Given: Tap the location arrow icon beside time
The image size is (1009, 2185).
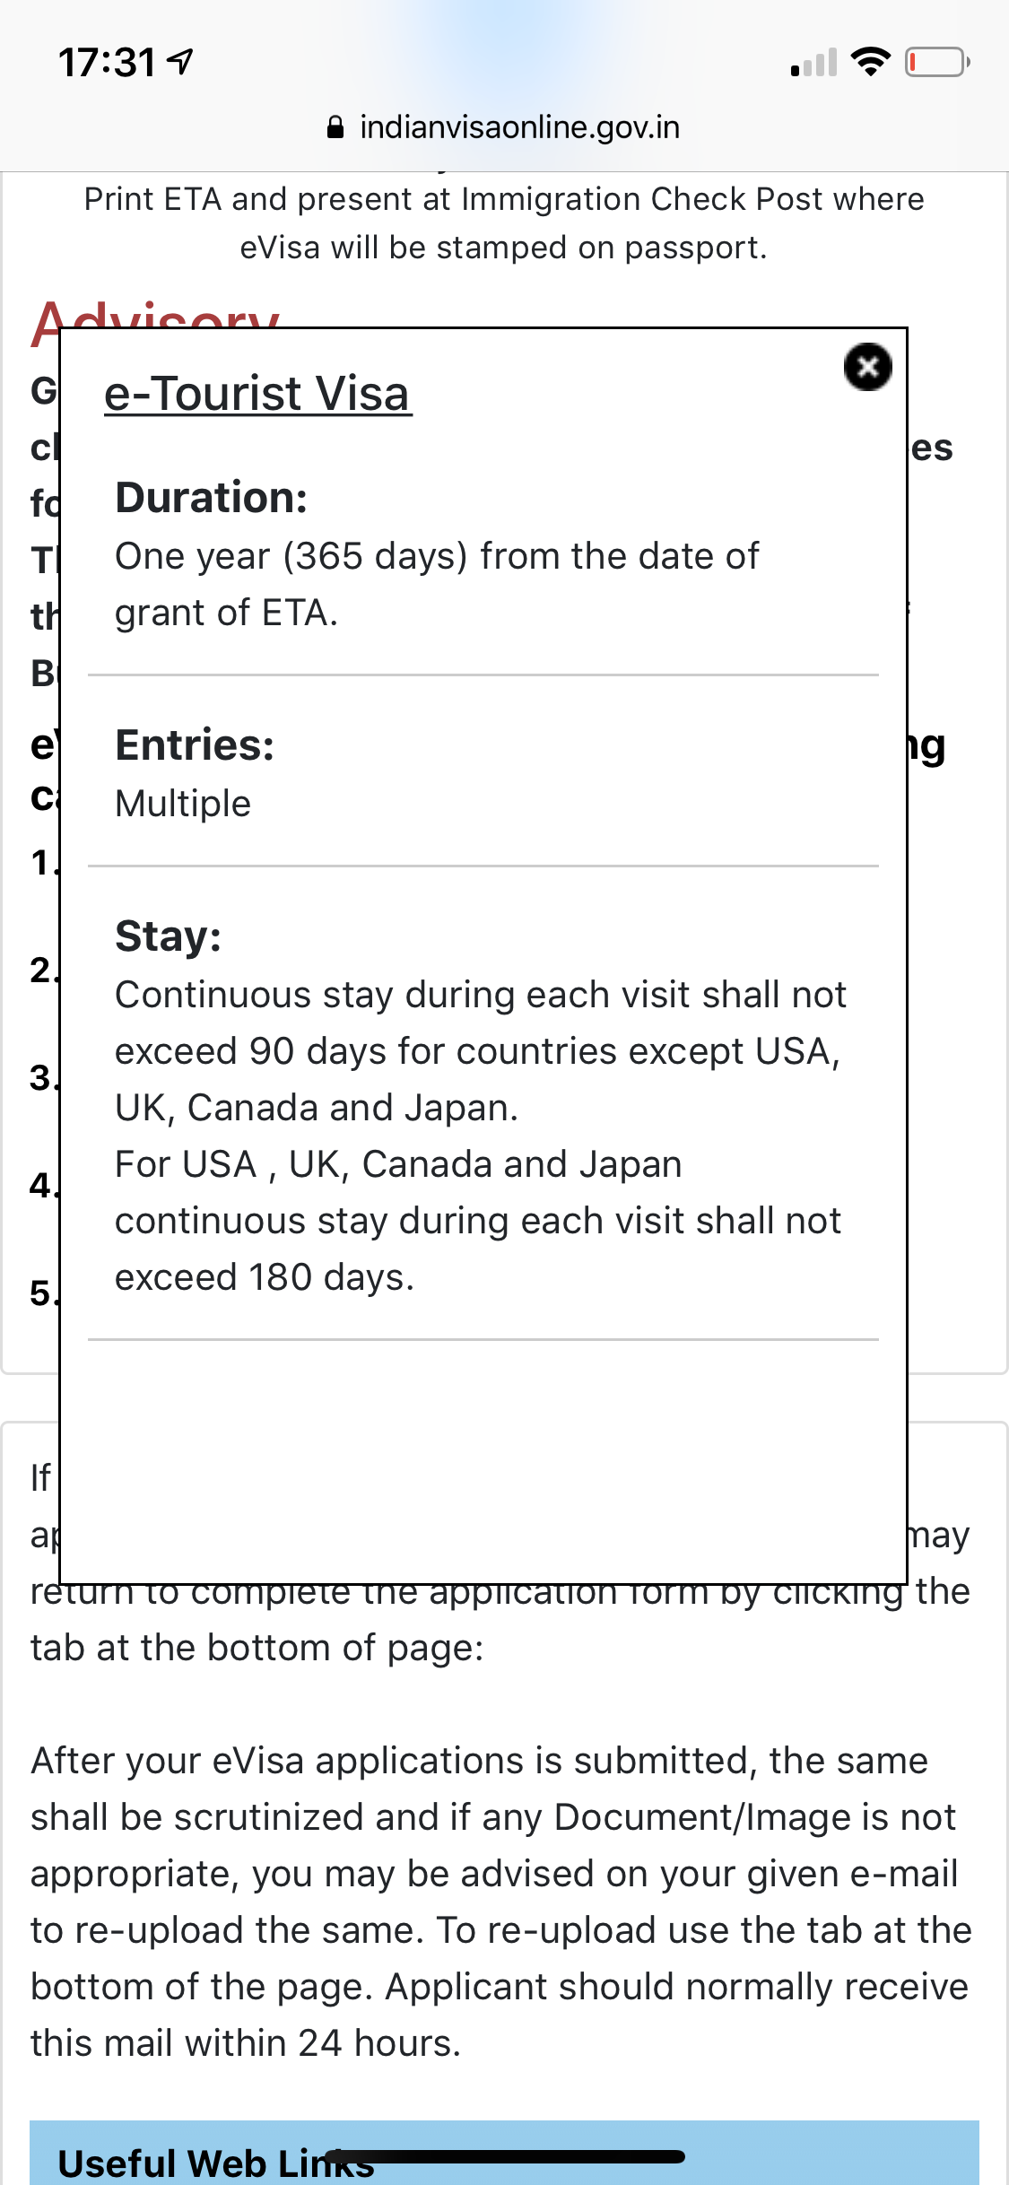Looking at the screenshot, I should (181, 62).
